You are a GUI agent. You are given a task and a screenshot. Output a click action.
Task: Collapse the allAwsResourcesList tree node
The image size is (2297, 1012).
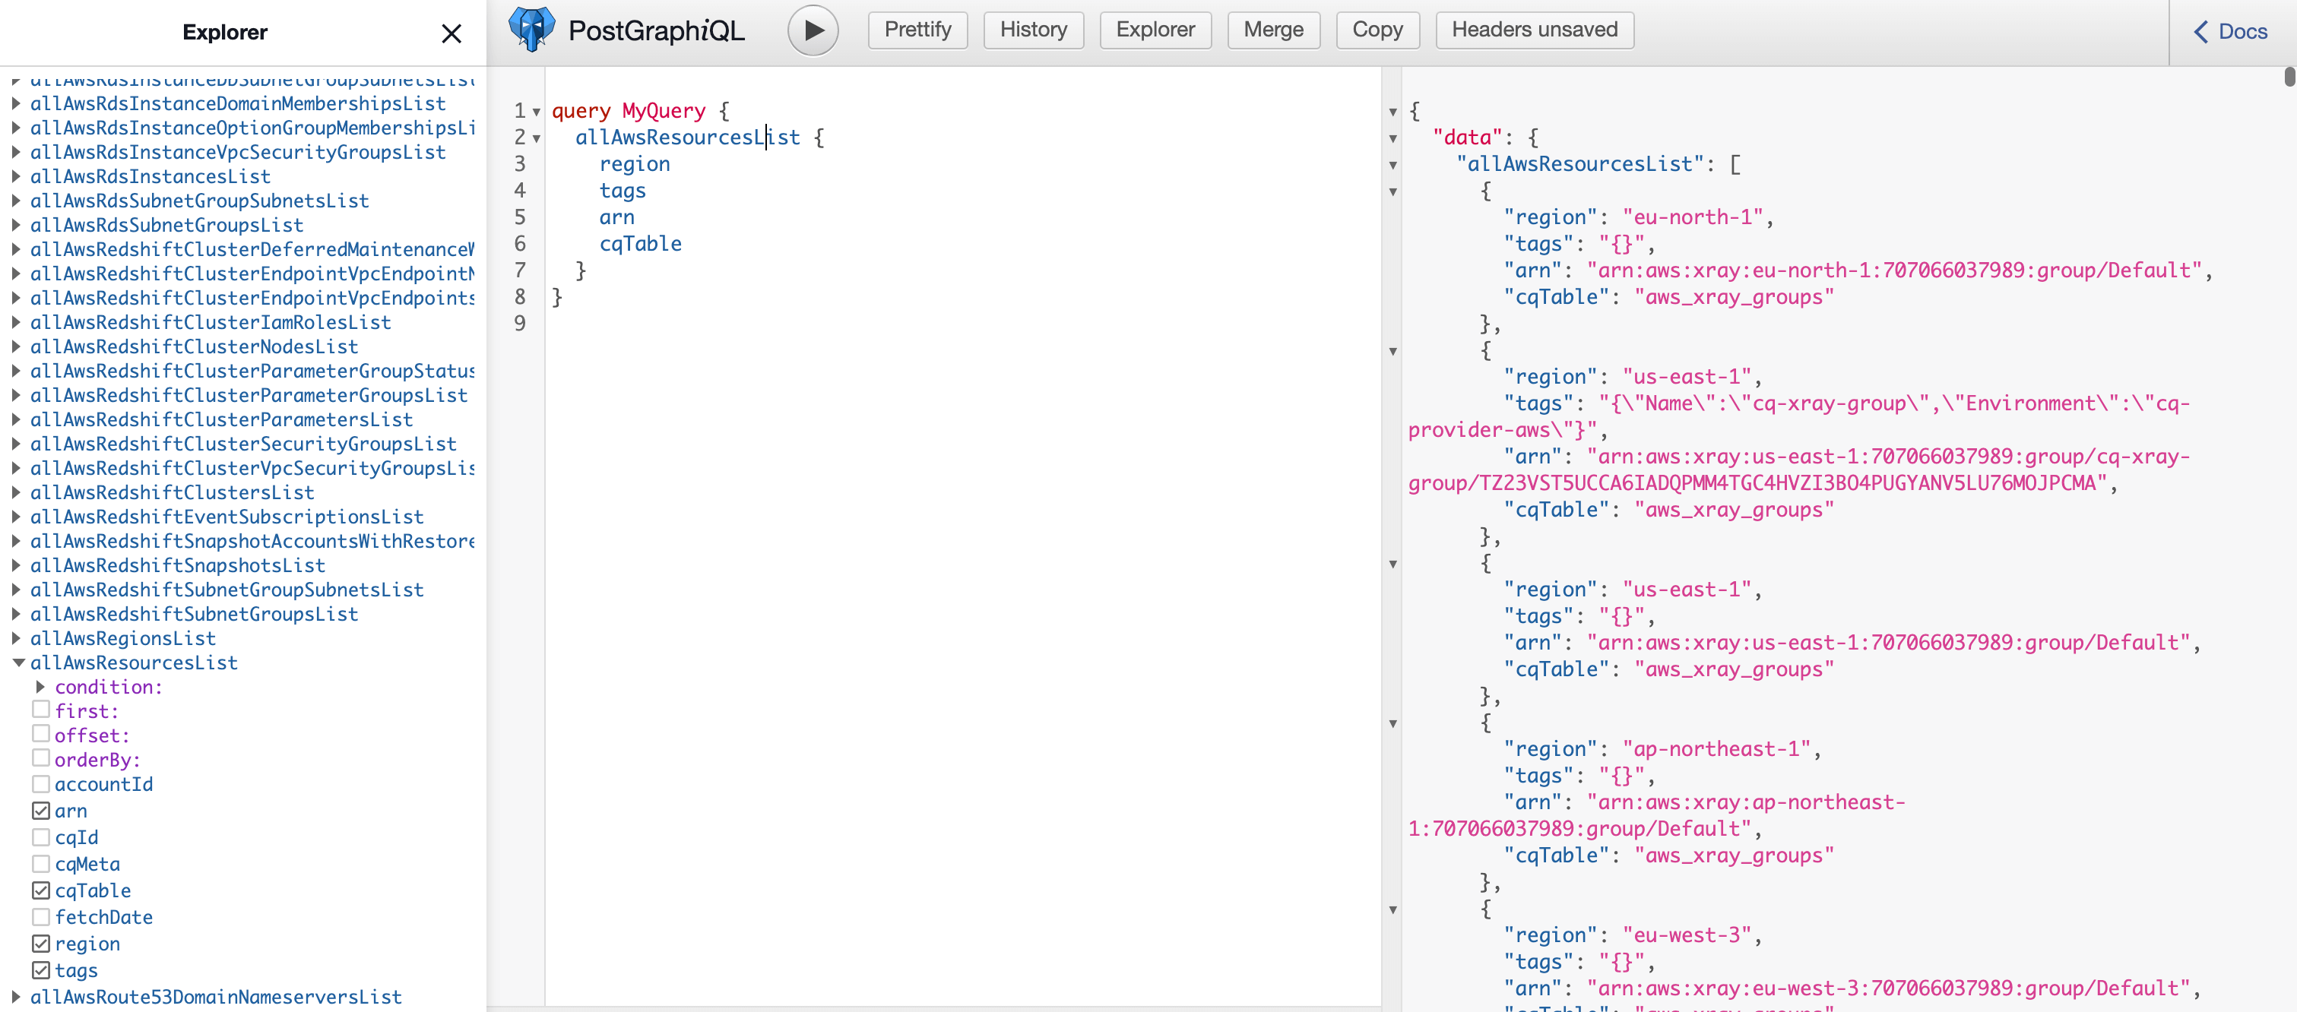tap(17, 663)
